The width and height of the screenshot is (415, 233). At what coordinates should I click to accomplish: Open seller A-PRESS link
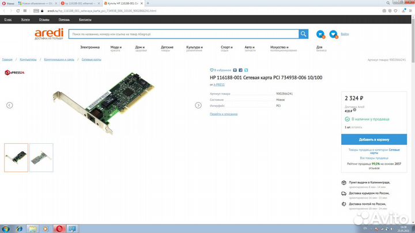[219, 85]
